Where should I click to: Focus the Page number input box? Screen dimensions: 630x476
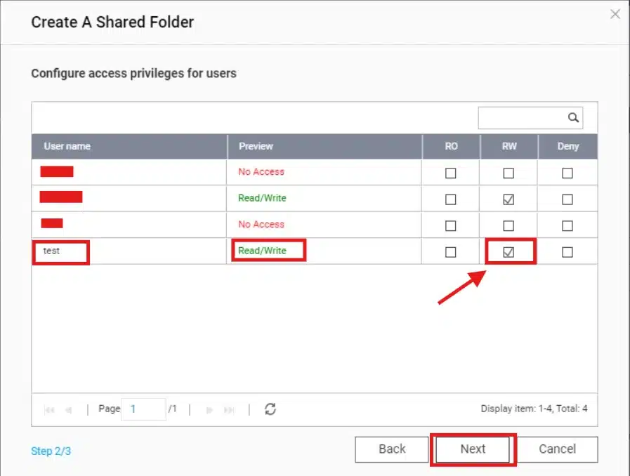(143, 409)
